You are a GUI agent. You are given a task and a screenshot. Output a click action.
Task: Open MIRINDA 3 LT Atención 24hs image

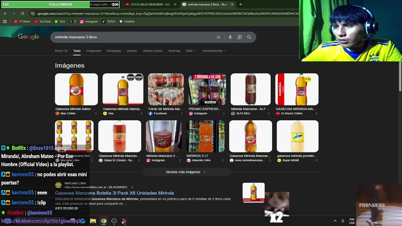click(206, 136)
